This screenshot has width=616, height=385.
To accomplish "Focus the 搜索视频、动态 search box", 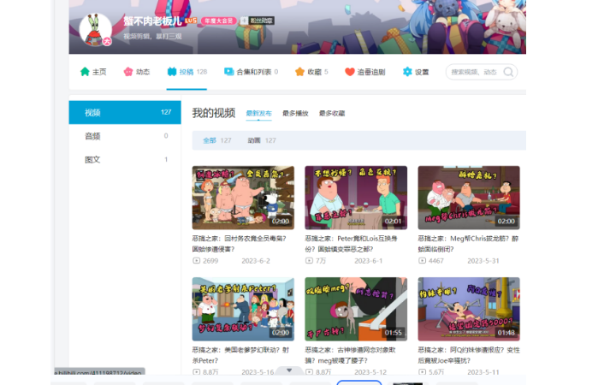I will pyautogui.click(x=475, y=72).
